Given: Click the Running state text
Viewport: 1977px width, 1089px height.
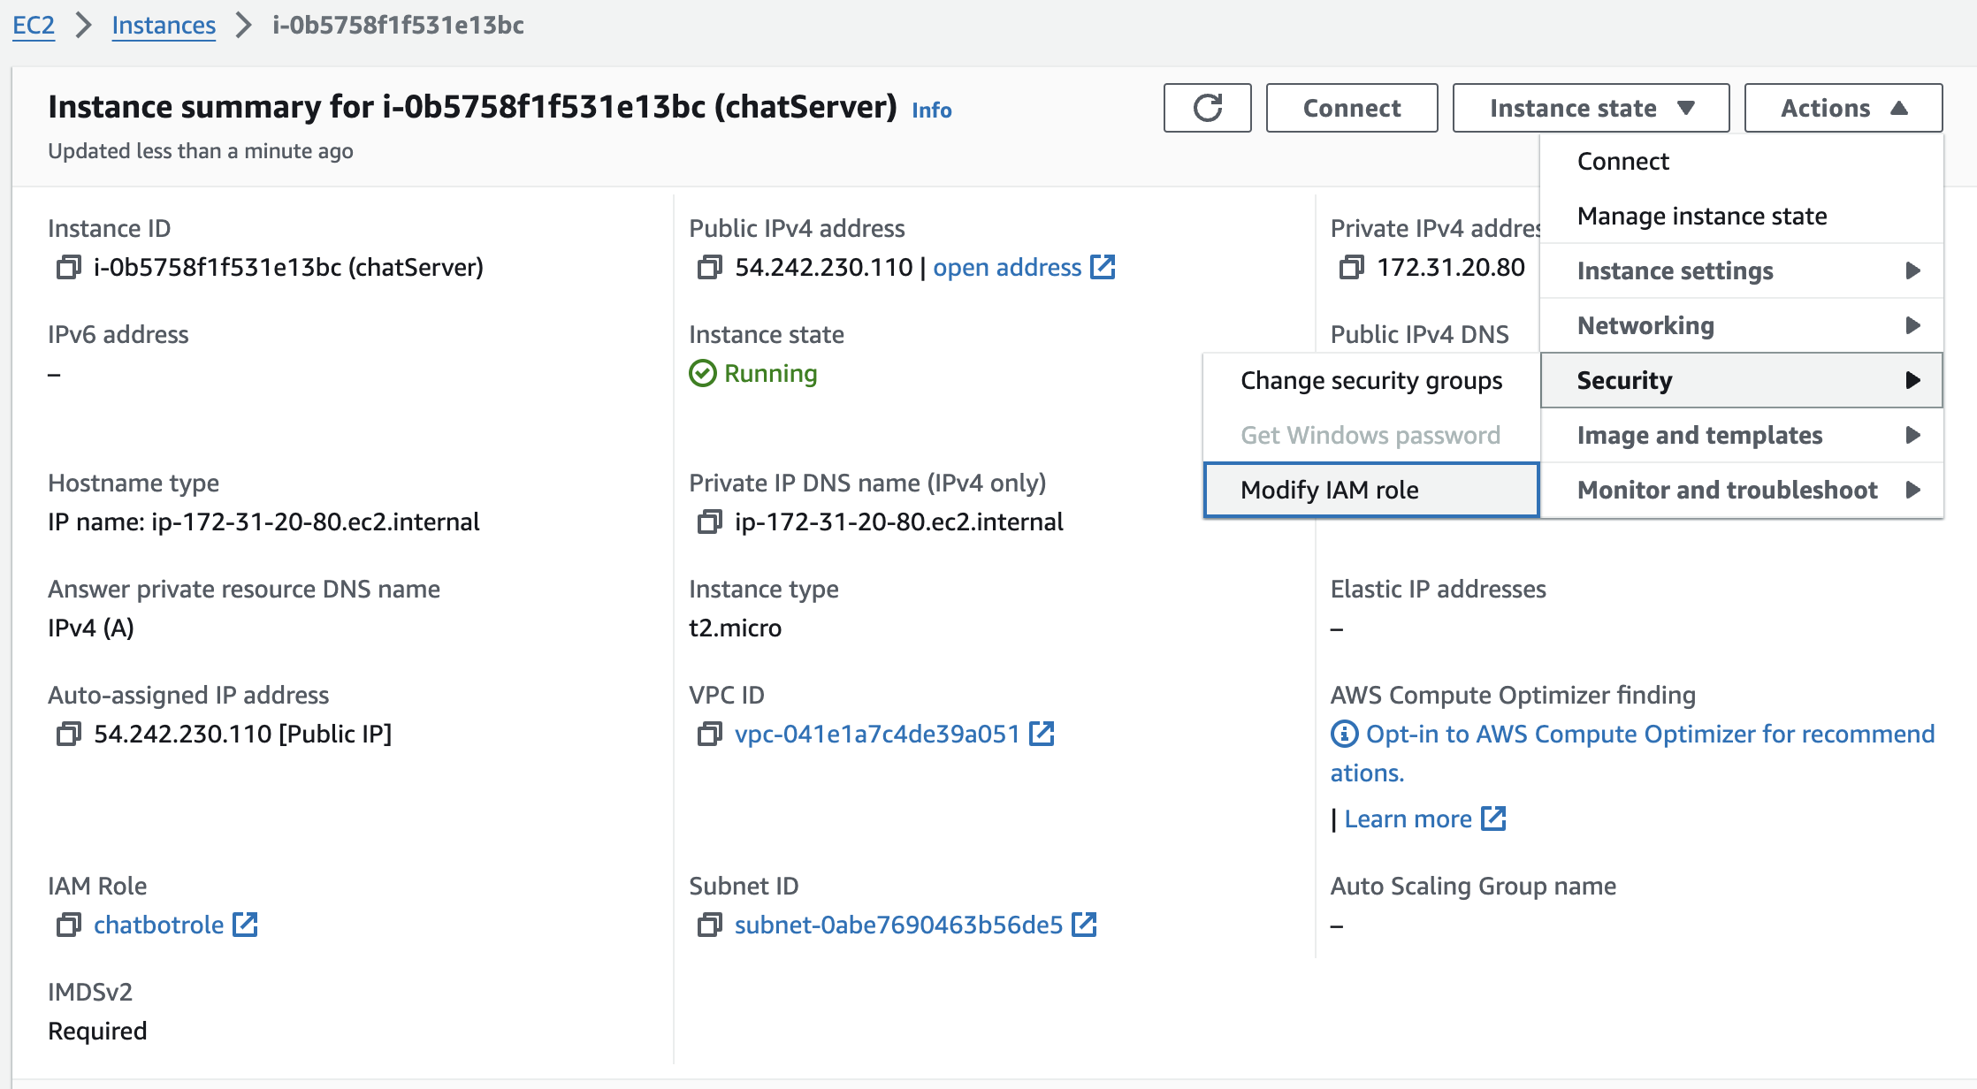Looking at the screenshot, I should [770, 373].
